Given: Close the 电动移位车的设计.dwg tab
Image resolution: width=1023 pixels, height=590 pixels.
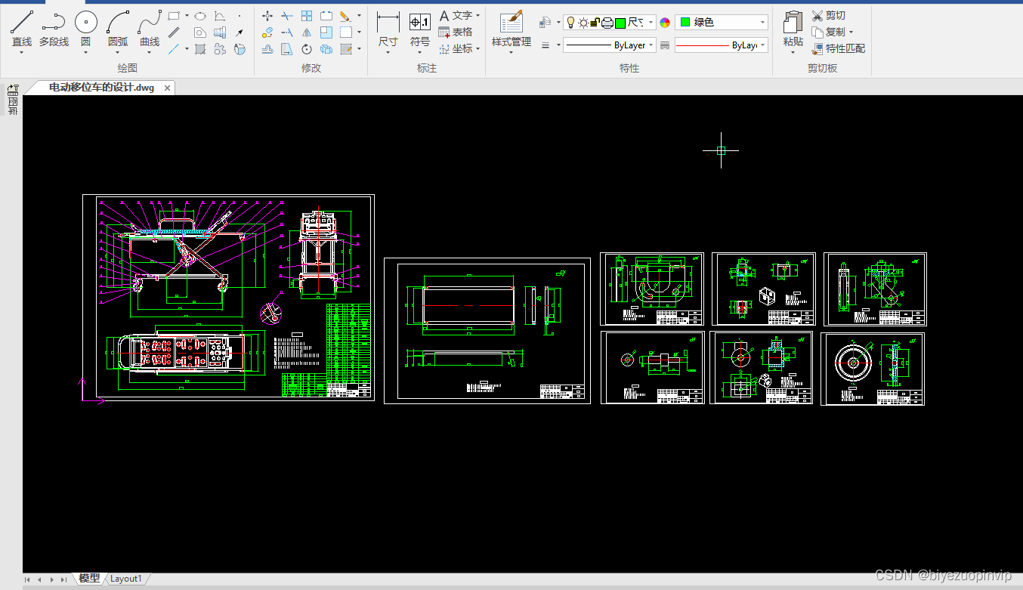Looking at the screenshot, I should pyautogui.click(x=167, y=88).
